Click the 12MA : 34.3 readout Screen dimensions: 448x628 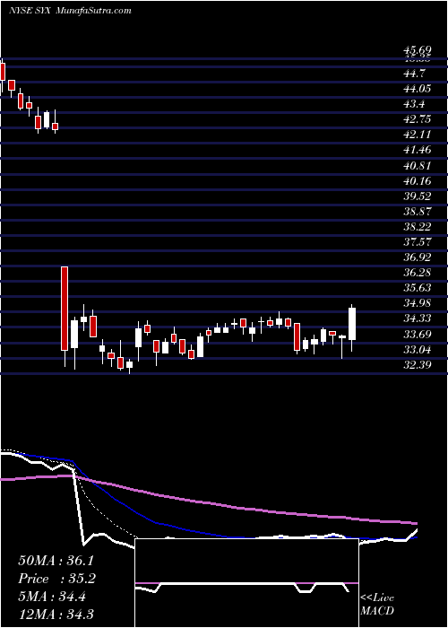pyautogui.click(x=56, y=614)
